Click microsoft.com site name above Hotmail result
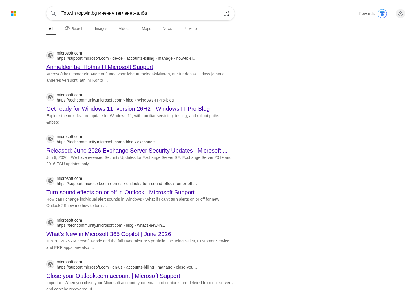 click(x=69, y=53)
